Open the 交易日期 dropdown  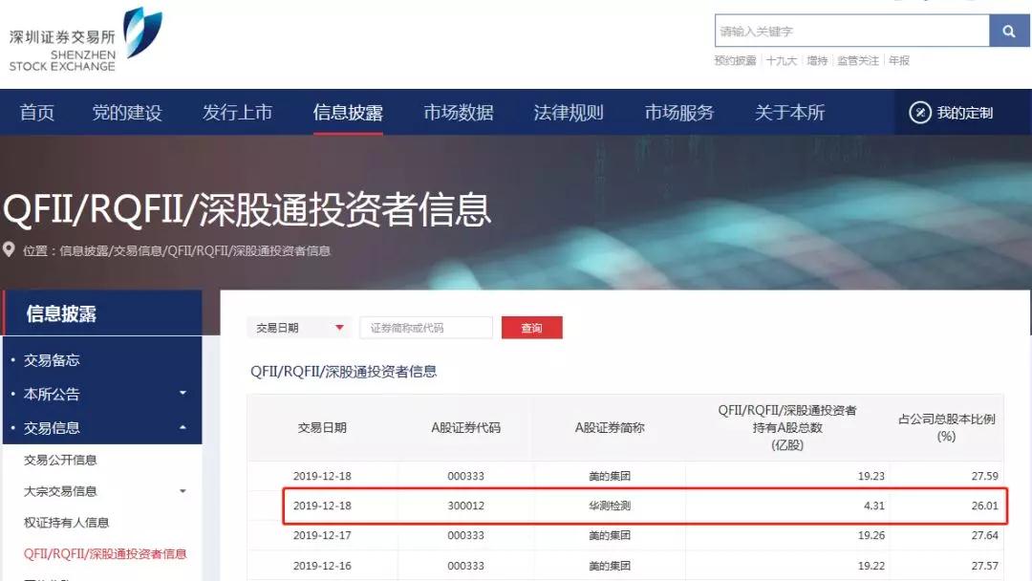pos(299,328)
